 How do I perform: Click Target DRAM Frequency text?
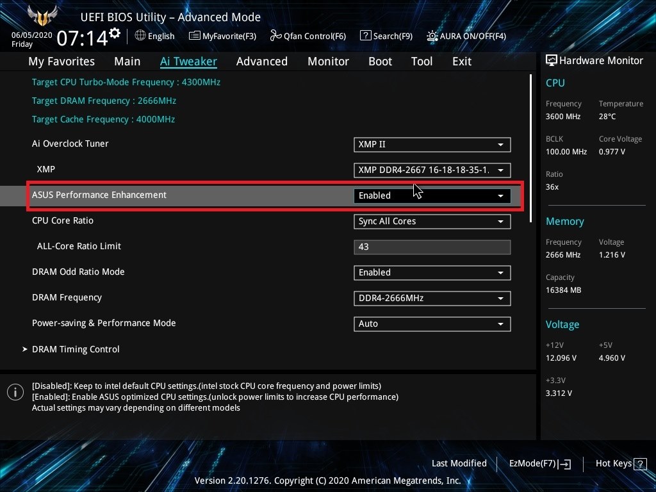(x=104, y=101)
